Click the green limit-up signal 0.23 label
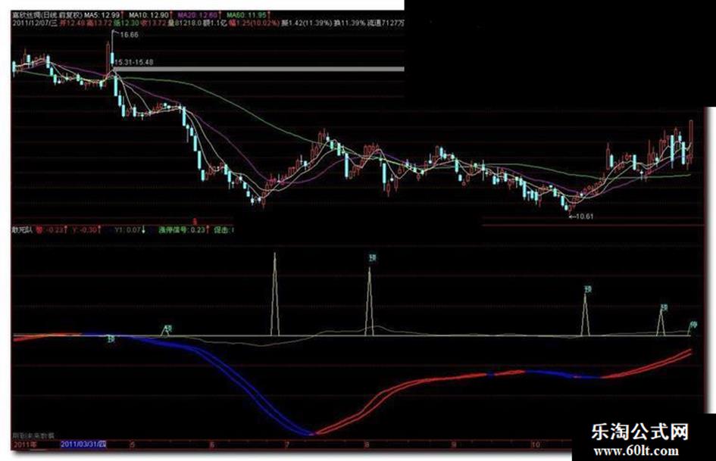716x461 pixels. [x=183, y=229]
